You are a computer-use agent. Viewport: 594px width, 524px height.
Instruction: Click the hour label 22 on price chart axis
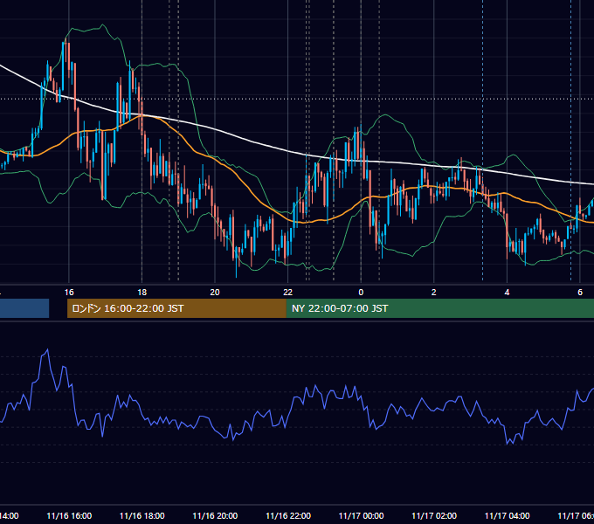click(288, 293)
